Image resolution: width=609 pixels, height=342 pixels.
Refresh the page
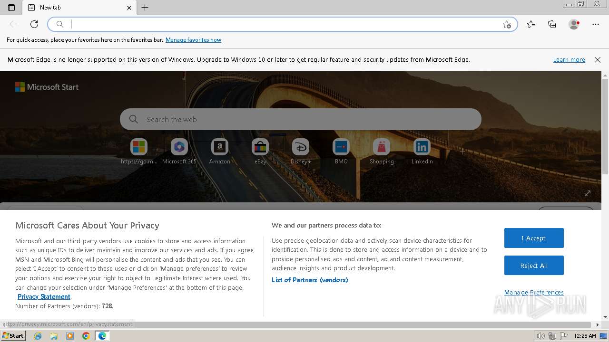pos(34,24)
